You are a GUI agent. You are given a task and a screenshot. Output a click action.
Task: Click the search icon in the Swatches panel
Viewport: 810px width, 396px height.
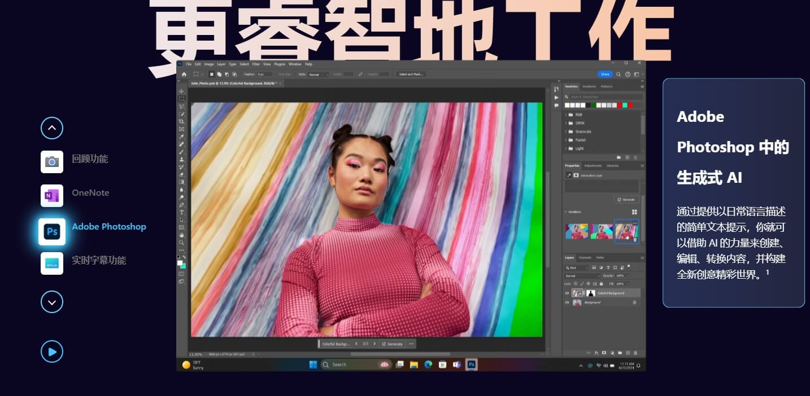(566, 96)
